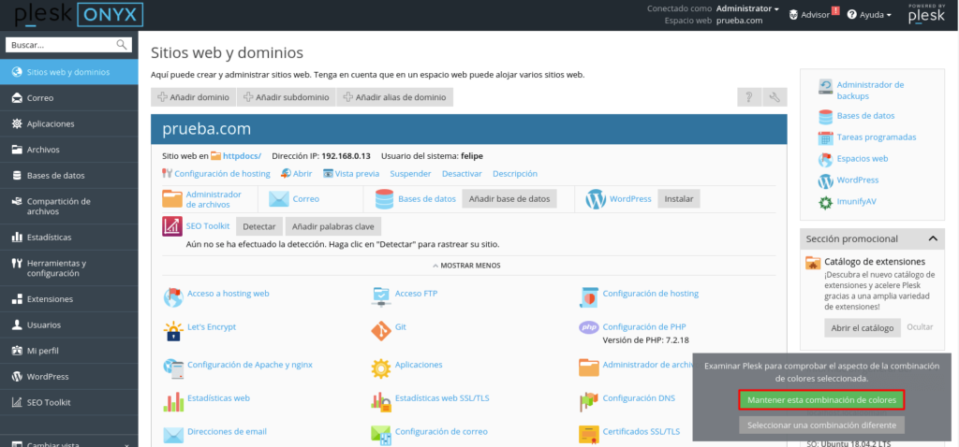The image size is (959, 447).
Task: Click the Git icon
Action: 380,329
